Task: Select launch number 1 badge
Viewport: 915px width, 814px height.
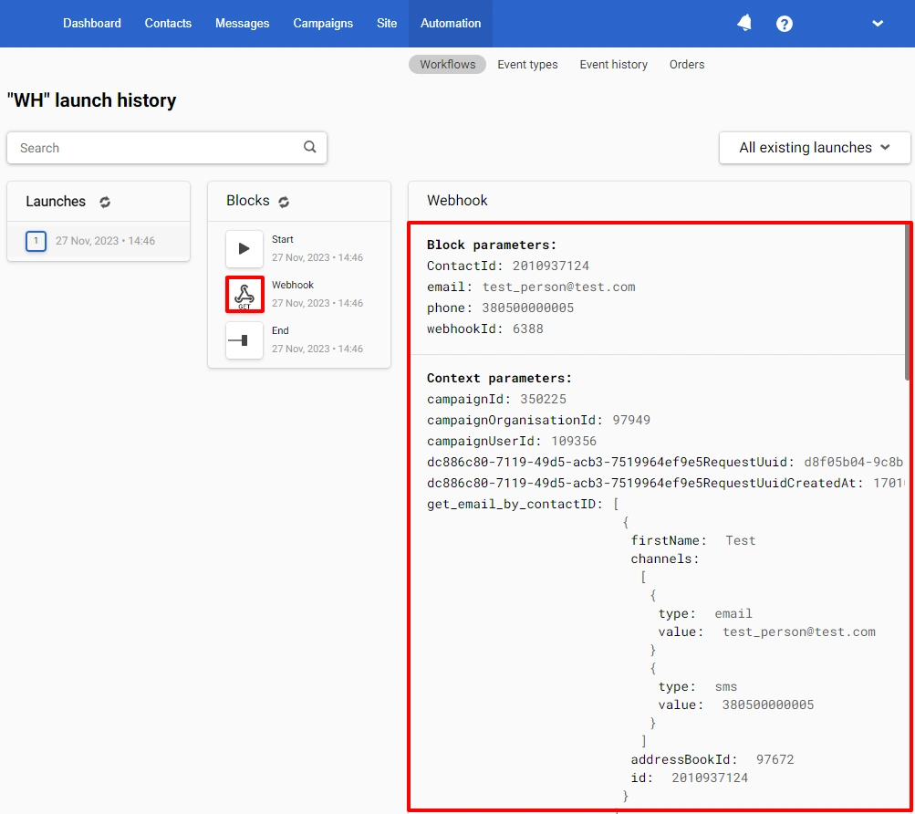Action: [36, 241]
